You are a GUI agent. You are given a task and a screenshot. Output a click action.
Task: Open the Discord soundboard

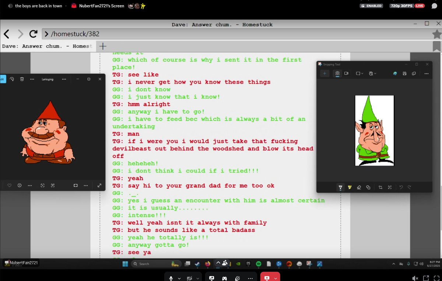[238, 278]
